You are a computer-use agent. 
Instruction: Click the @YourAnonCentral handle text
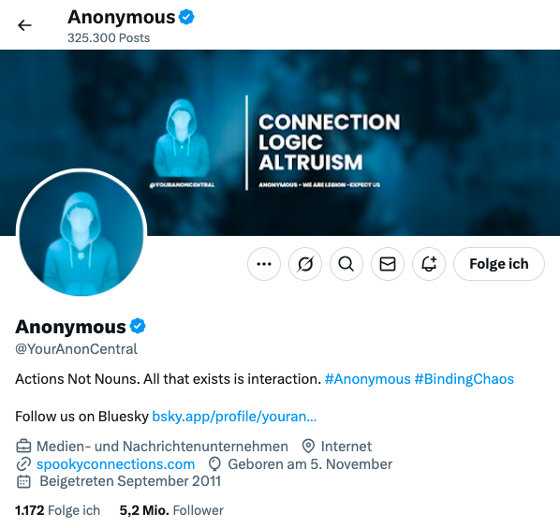(76, 349)
